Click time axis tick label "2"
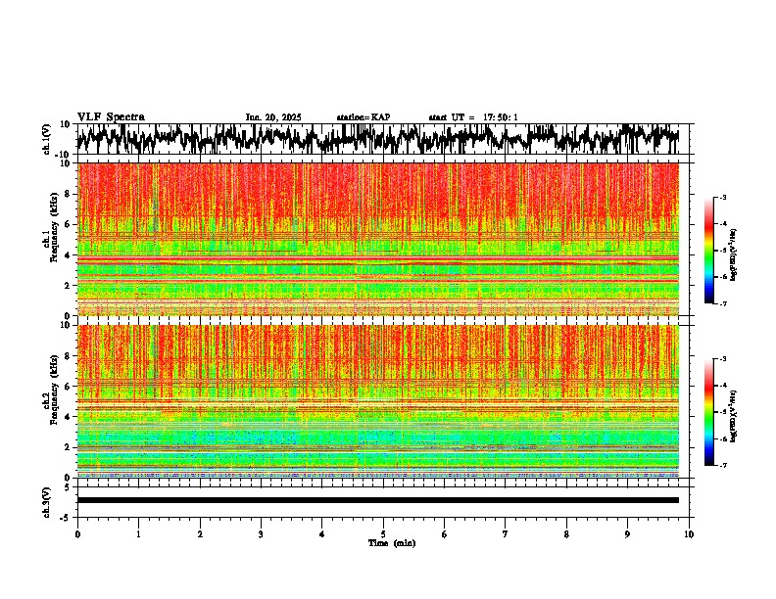 [x=200, y=534]
